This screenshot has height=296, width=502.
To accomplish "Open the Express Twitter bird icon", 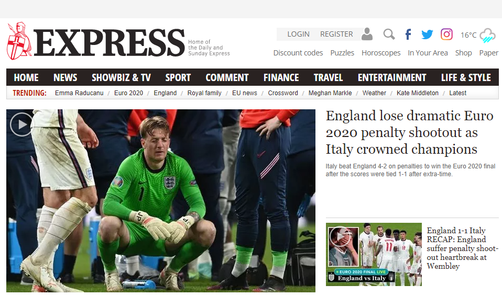I will coord(427,34).
